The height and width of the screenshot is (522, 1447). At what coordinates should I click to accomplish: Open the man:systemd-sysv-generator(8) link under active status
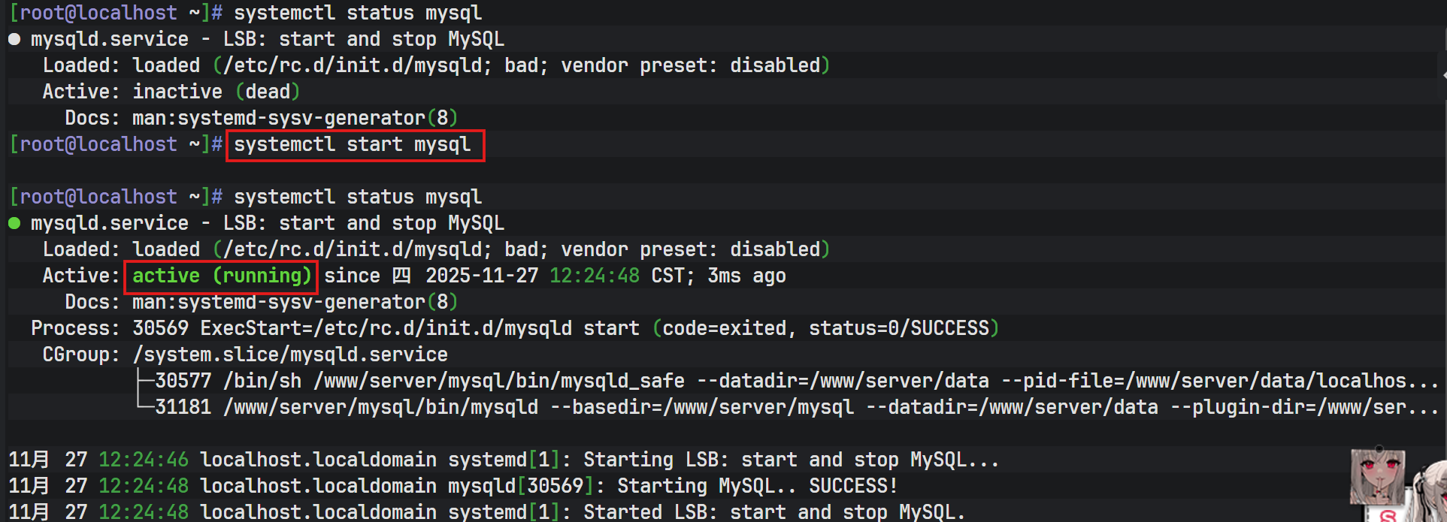pyautogui.click(x=295, y=302)
